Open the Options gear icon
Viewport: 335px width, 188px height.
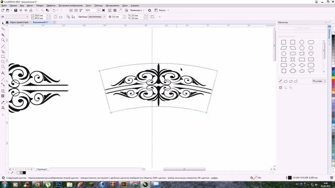coord(150,10)
